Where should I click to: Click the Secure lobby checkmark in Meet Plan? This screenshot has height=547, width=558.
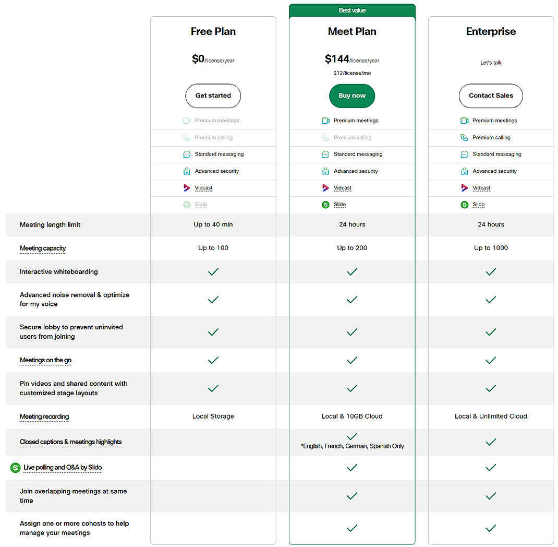(352, 332)
